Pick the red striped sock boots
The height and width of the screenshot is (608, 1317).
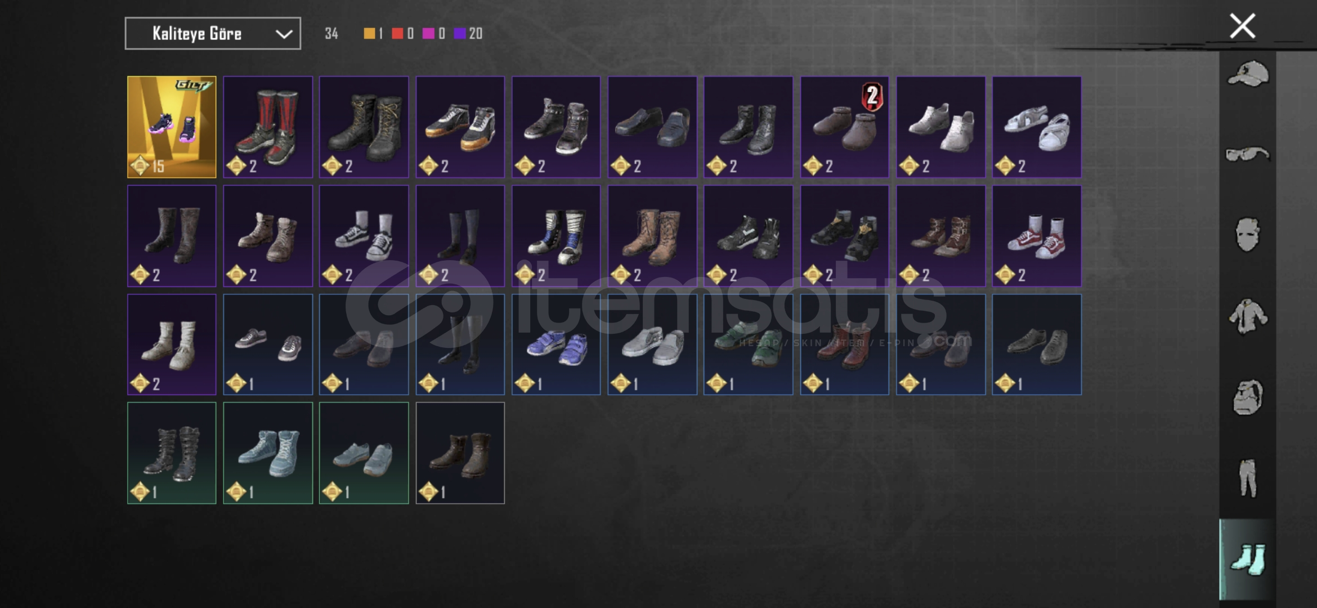(268, 127)
